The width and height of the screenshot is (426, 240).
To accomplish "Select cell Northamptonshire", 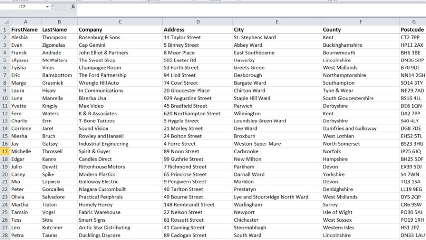I will (x=361, y=75).
